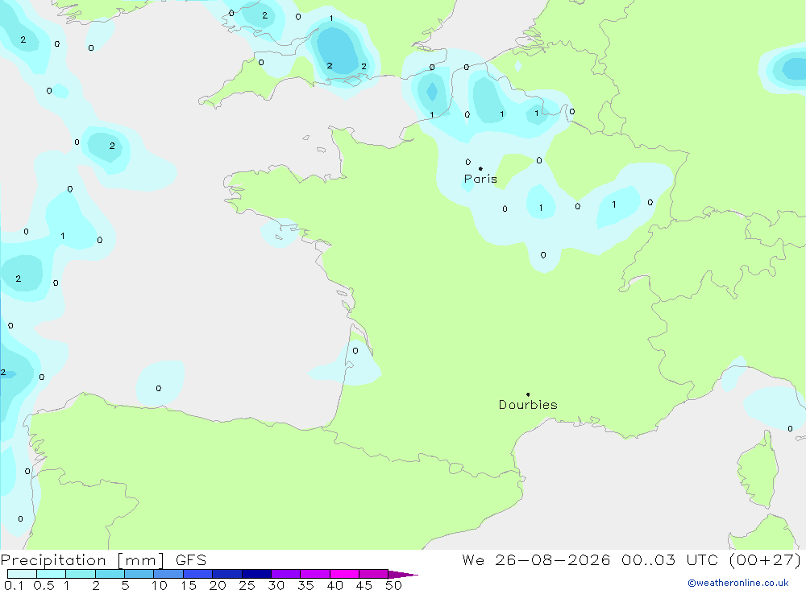Pick legend swatch between 45 and 50
This screenshot has height=590, width=806.
[374, 574]
